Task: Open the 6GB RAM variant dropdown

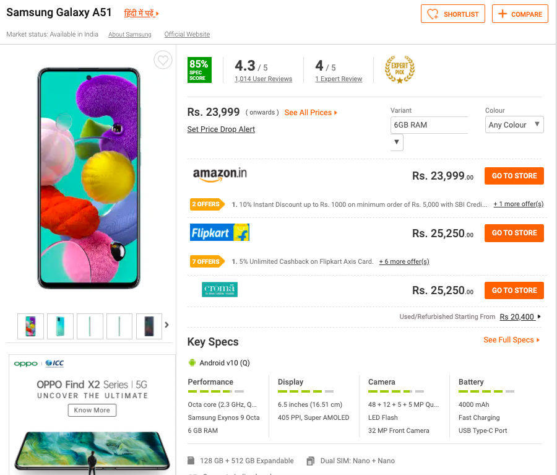Action: click(397, 142)
